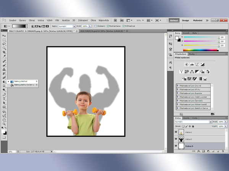Viewport: 229px width, 171px height.
Task: Click the Brightness/Contrast adjustment icon
Action: [187, 65]
